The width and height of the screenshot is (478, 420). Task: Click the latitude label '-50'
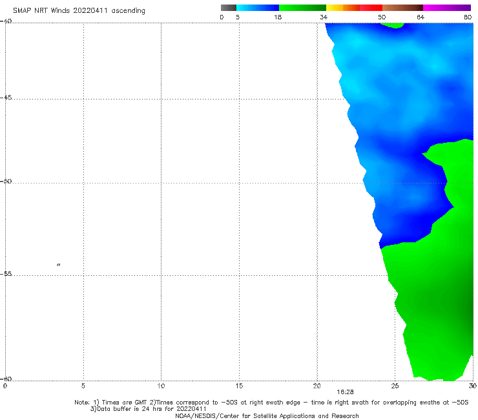pos(6,181)
